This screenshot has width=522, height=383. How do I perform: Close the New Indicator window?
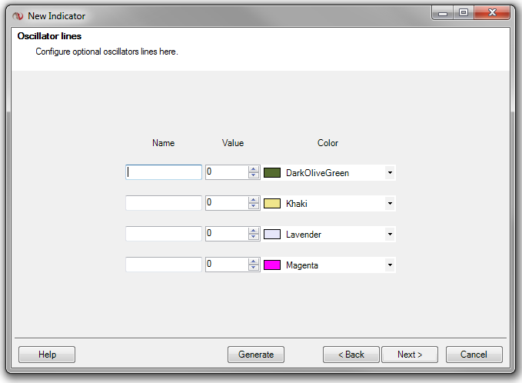click(x=492, y=13)
